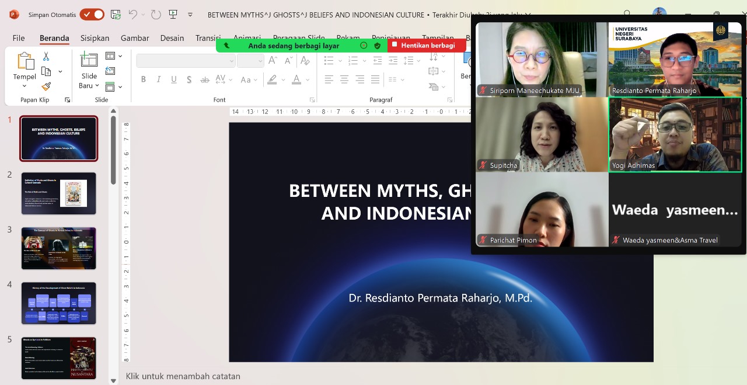The height and width of the screenshot is (385, 747).
Task: Click the Save icon in title bar
Action: click(116, 15)
